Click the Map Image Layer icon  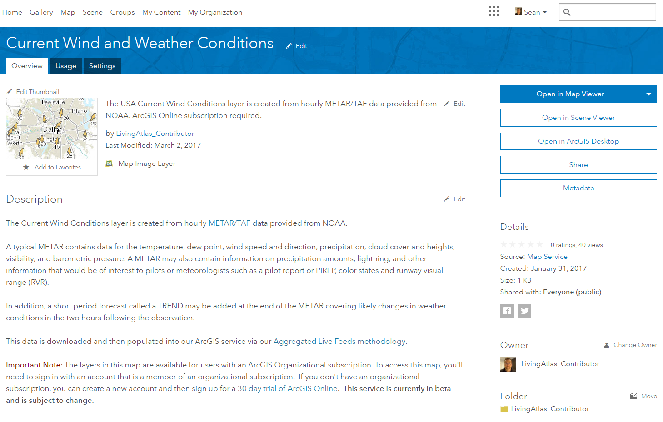(x=109, y=163)
